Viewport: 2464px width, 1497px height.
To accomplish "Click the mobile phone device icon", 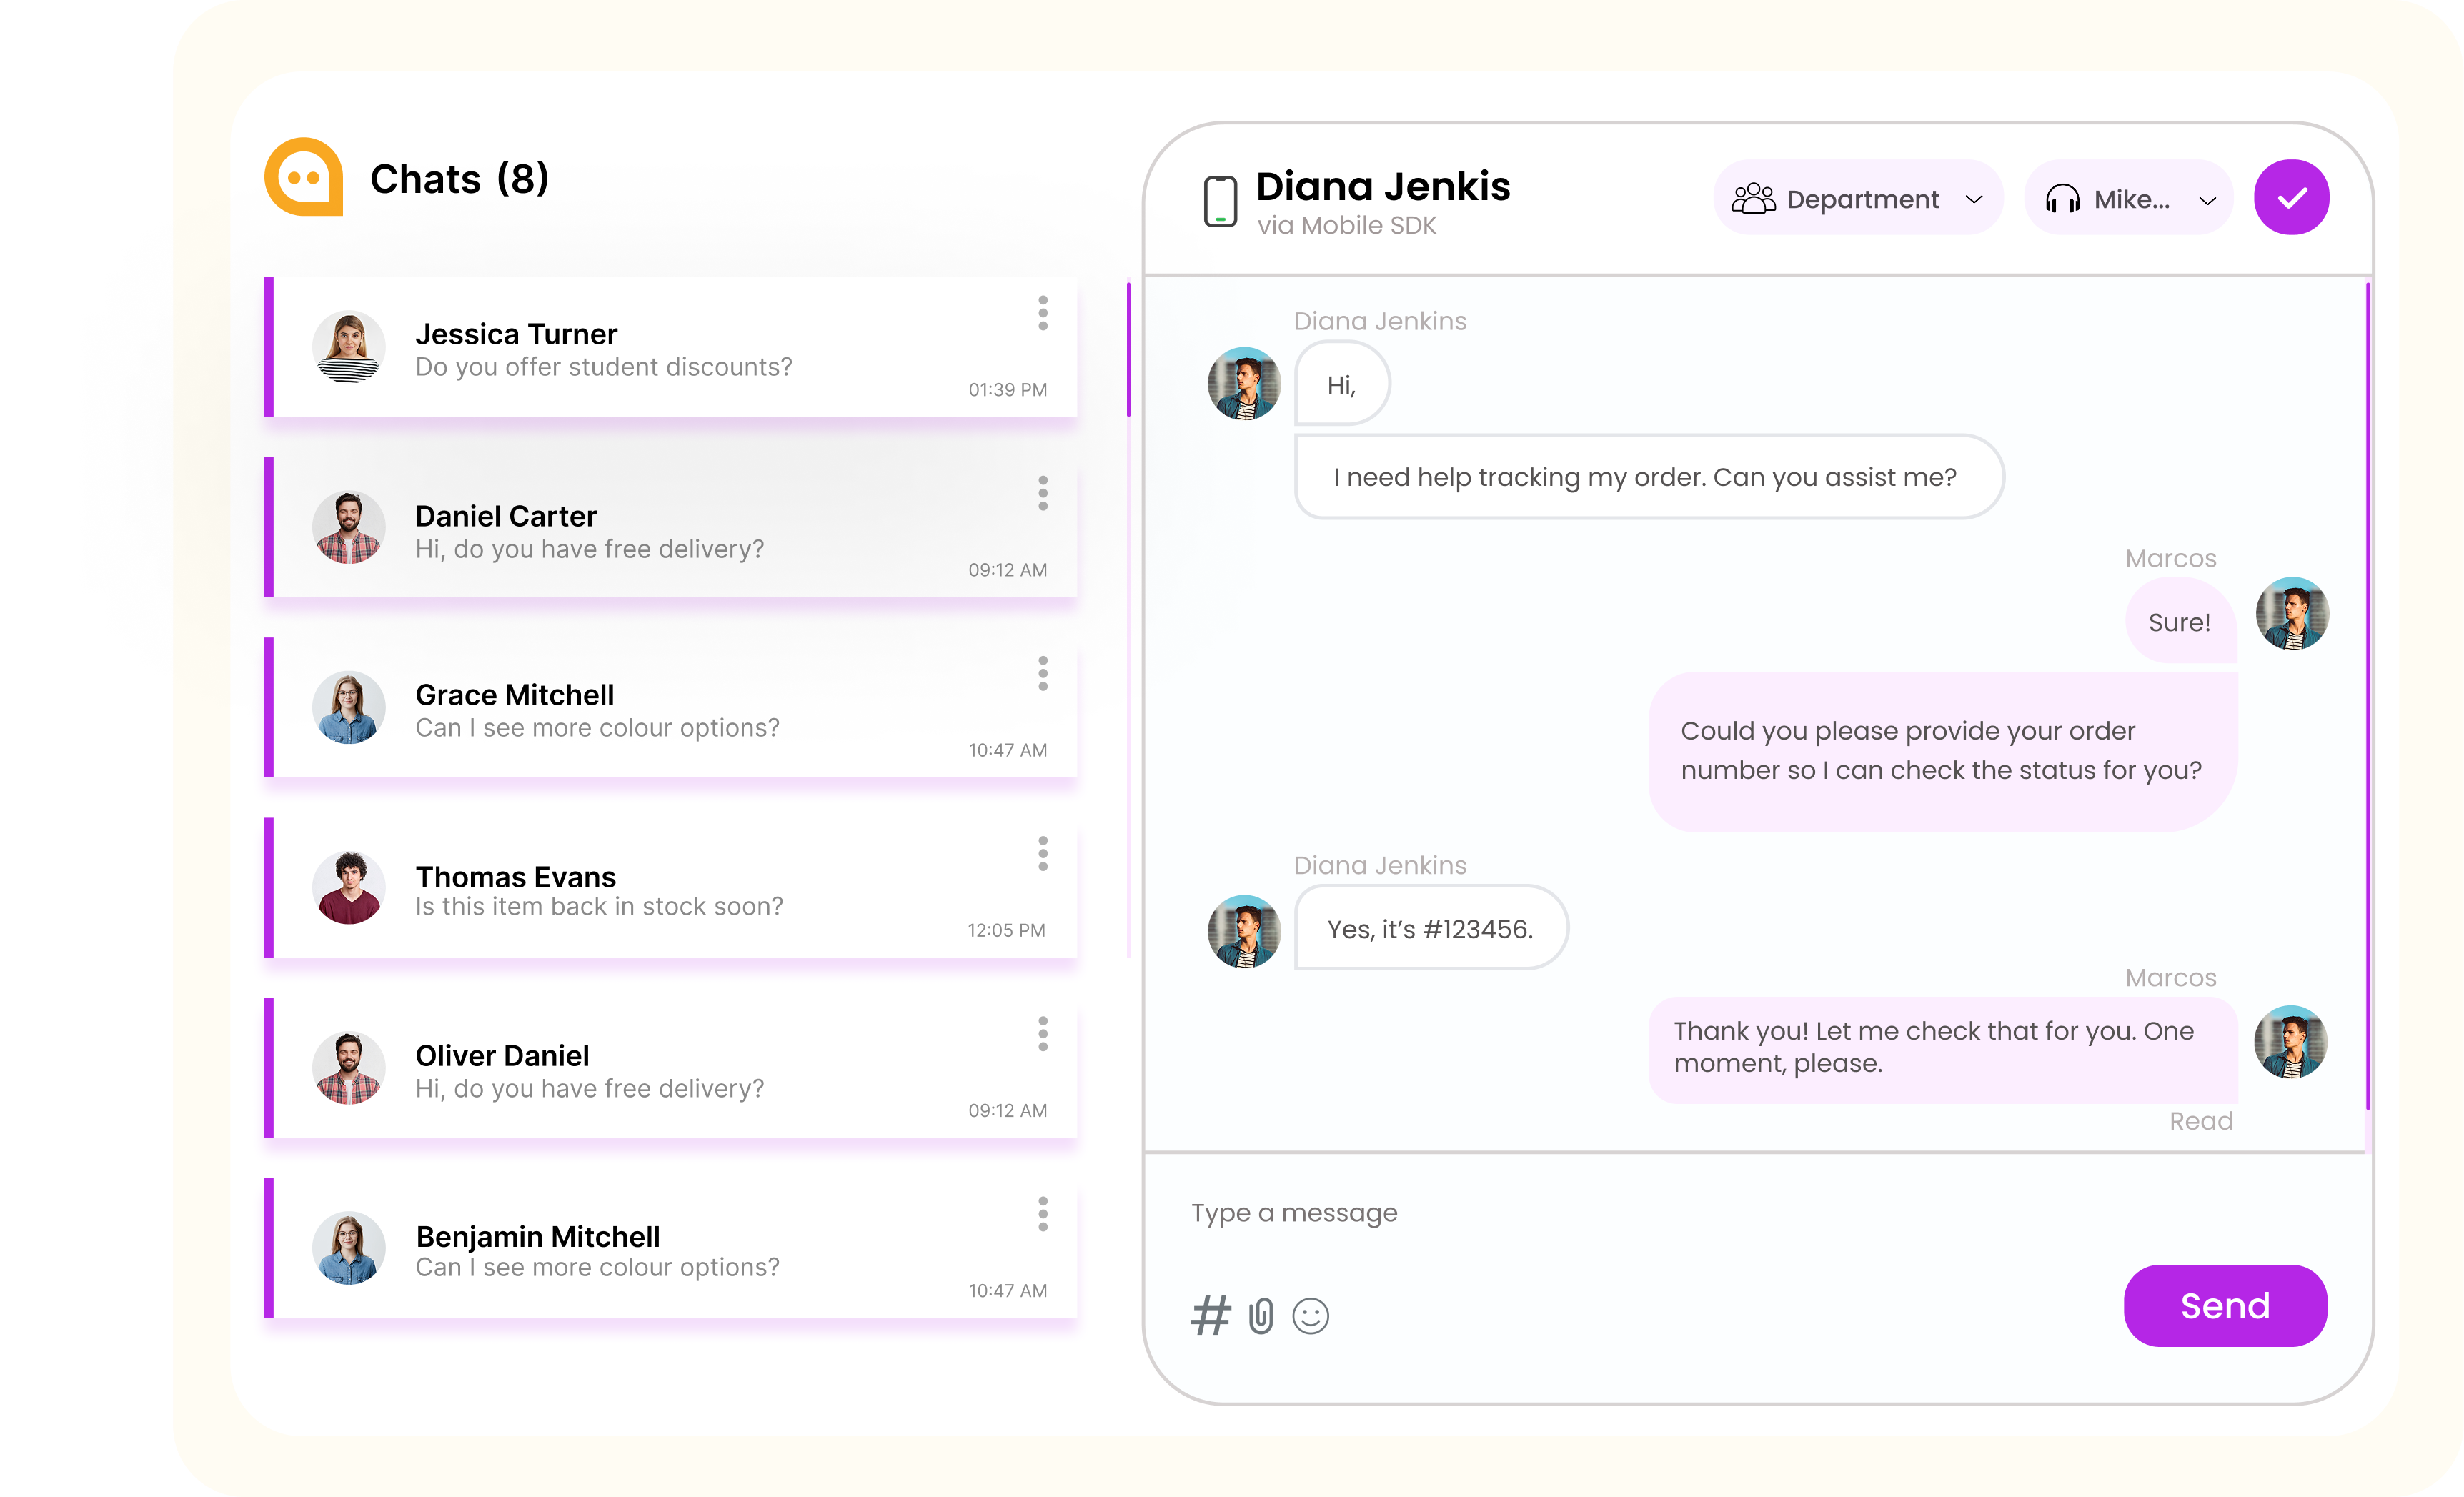I will pos(1220,201).
